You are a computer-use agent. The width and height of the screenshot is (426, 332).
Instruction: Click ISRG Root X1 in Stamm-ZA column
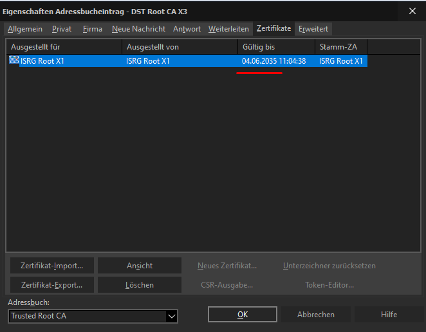341,61
